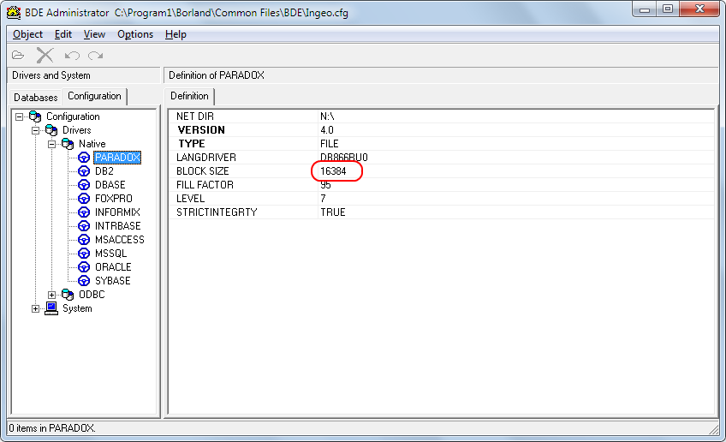This screenshot has height=442, width=726.
Task: Expand the ODBC tree node
Action: pyautogui.click(x=51, y=295)
